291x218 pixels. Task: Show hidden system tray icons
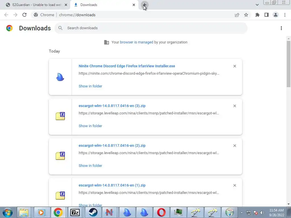click(242, 213)
